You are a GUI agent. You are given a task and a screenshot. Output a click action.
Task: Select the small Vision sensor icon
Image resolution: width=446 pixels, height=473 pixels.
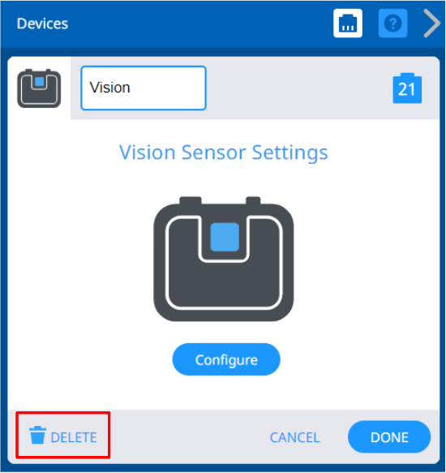pos(39,88)
